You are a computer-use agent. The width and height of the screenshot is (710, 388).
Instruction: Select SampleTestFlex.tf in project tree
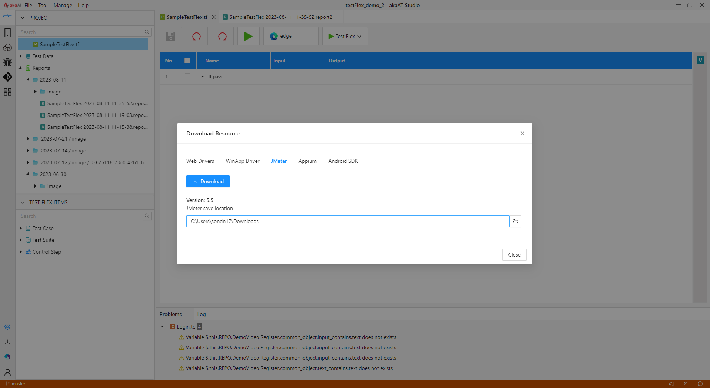coord(83,44)
